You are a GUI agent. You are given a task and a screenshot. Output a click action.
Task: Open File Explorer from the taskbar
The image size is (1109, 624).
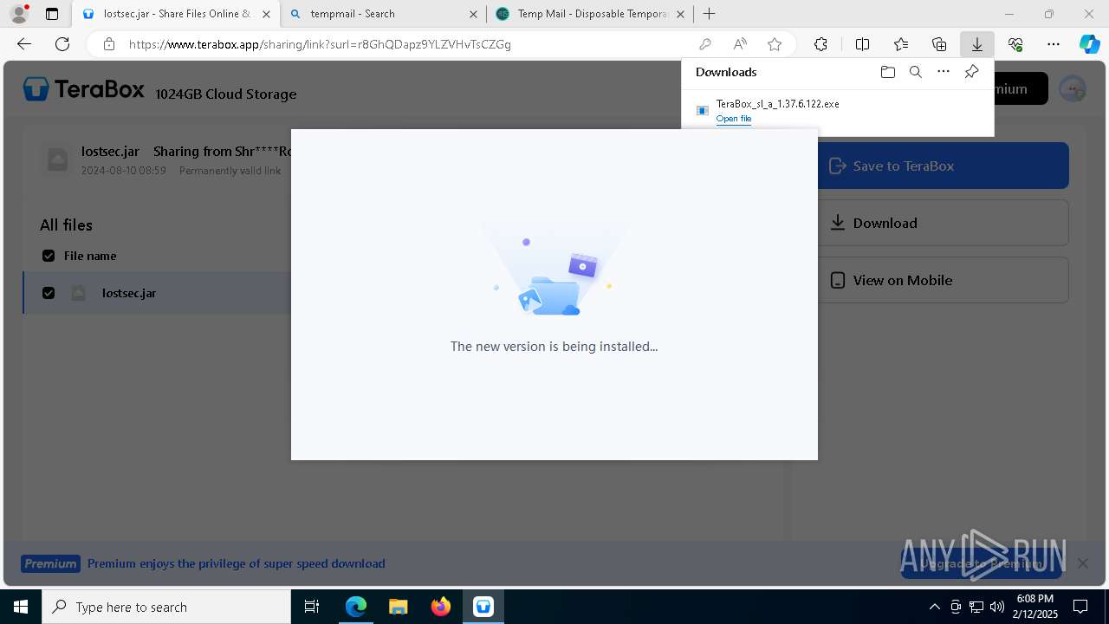[x=398, y=607]
